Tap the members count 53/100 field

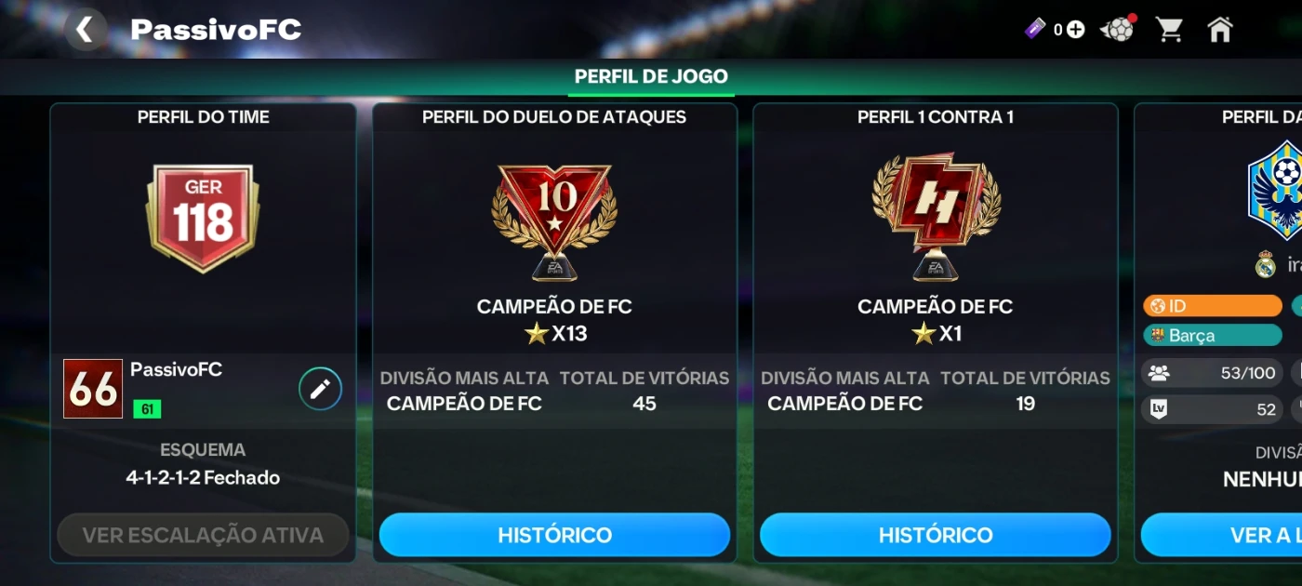1213,373
